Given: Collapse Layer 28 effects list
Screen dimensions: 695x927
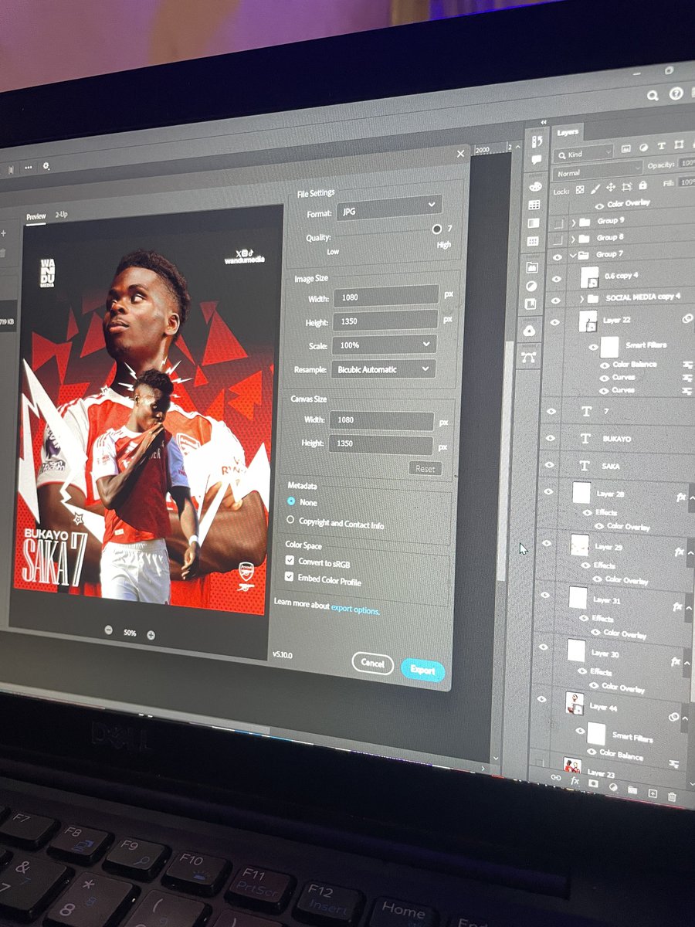Looking at the screenshot, I should (x=691, y=498).
